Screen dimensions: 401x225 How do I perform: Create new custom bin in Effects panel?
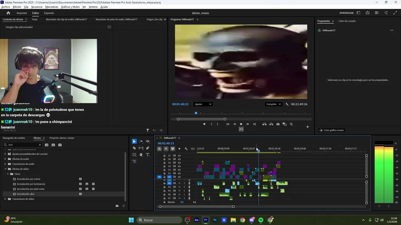pyautogui.click(x=117, y=206)
